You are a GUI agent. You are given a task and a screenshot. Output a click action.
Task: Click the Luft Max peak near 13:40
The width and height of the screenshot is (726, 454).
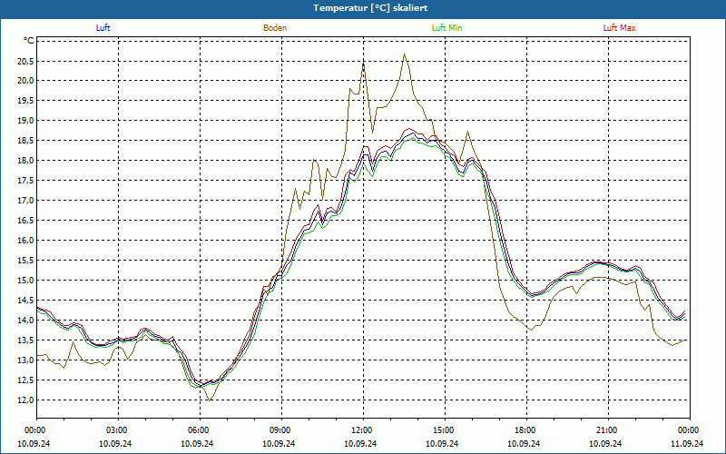[409, 129]
